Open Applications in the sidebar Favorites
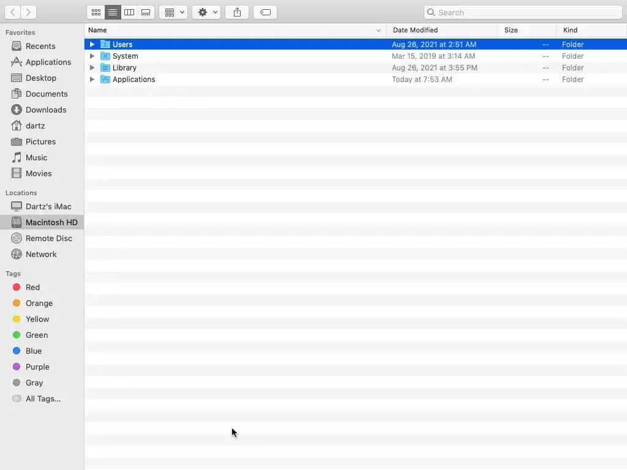This screenshot has width=627, height=470. pyautogui.click(x=41, y=62)
